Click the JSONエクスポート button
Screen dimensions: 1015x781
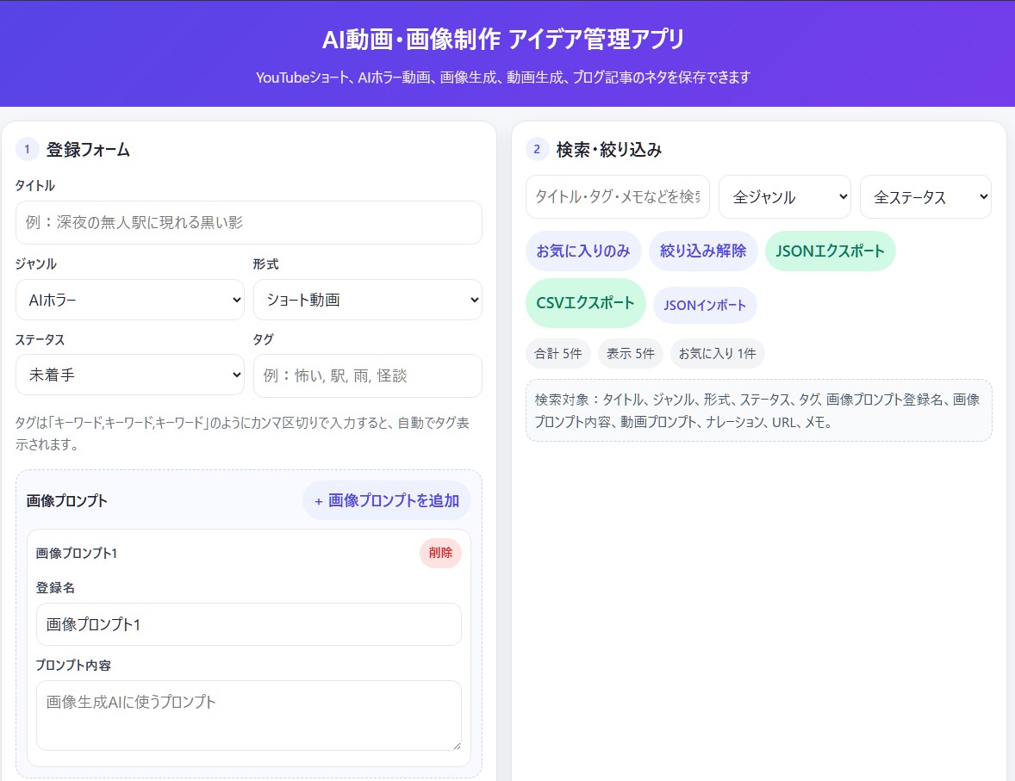830,251
